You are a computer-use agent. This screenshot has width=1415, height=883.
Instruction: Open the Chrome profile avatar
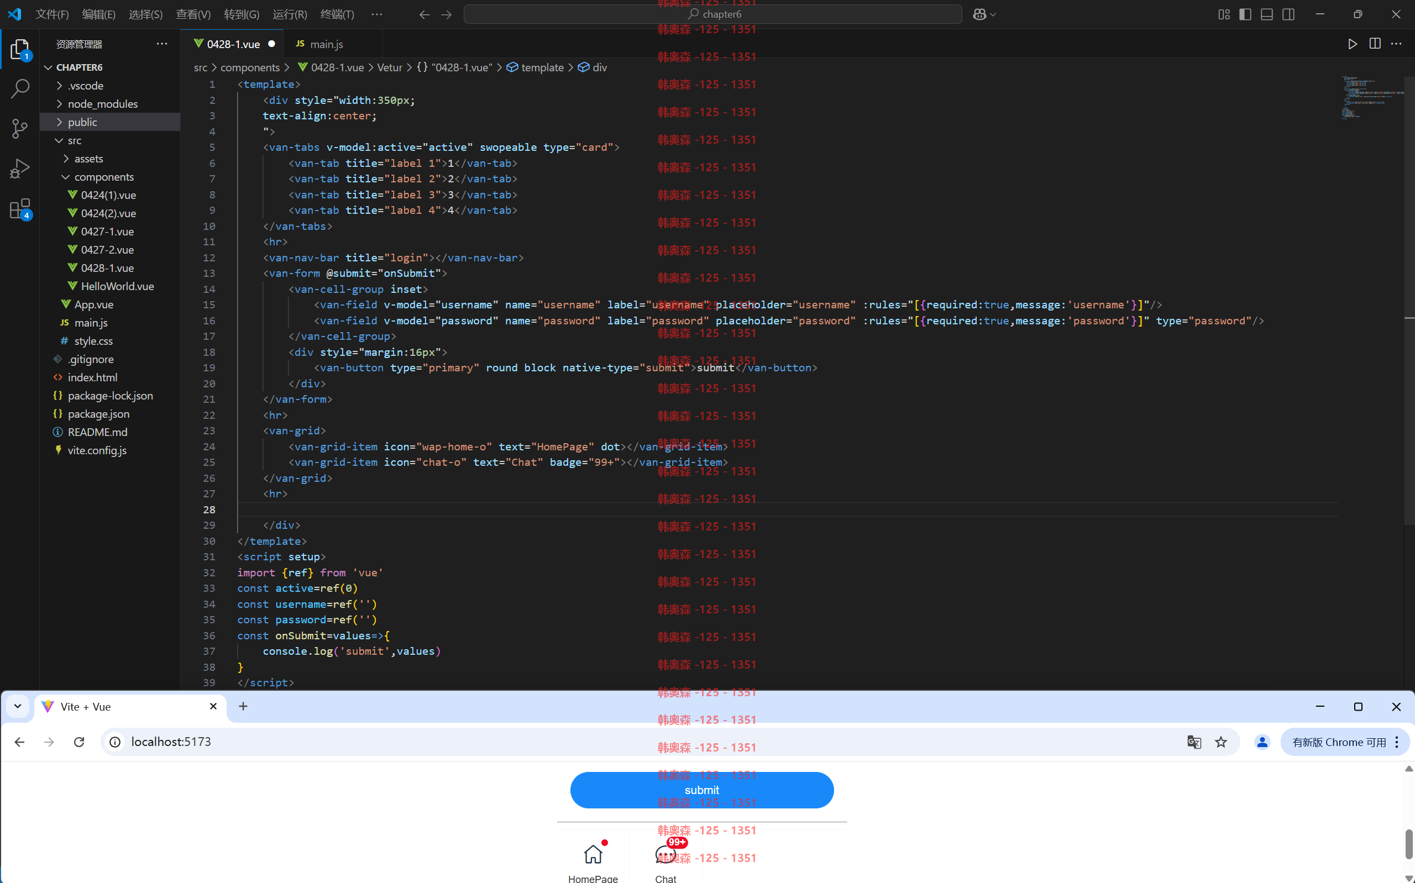click(1262, 742)
